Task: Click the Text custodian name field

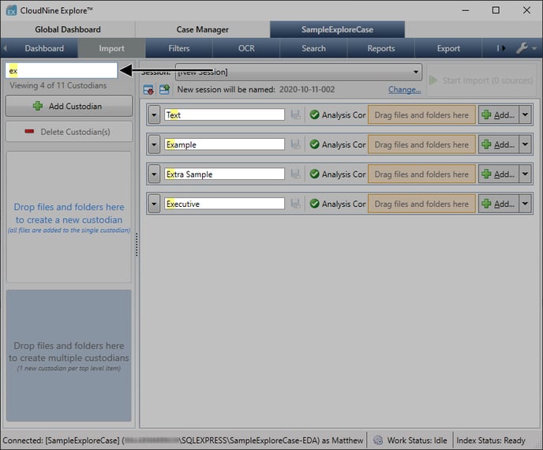Action: point(224,114)
